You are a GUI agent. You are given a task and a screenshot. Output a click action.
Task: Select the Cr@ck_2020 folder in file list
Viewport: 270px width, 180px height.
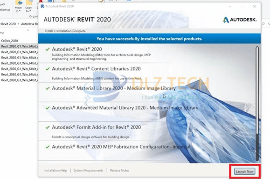coord(10,40)
